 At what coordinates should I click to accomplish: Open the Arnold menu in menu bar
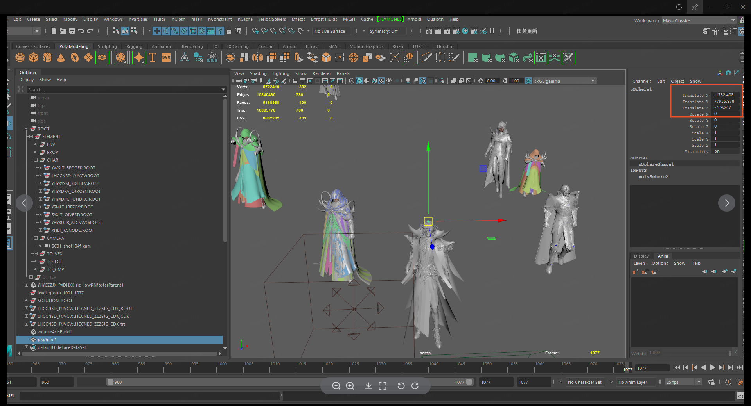coord(414,19)
